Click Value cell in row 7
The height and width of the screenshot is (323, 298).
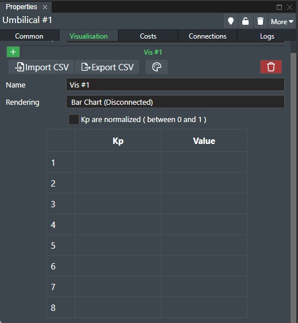point(204,287)
